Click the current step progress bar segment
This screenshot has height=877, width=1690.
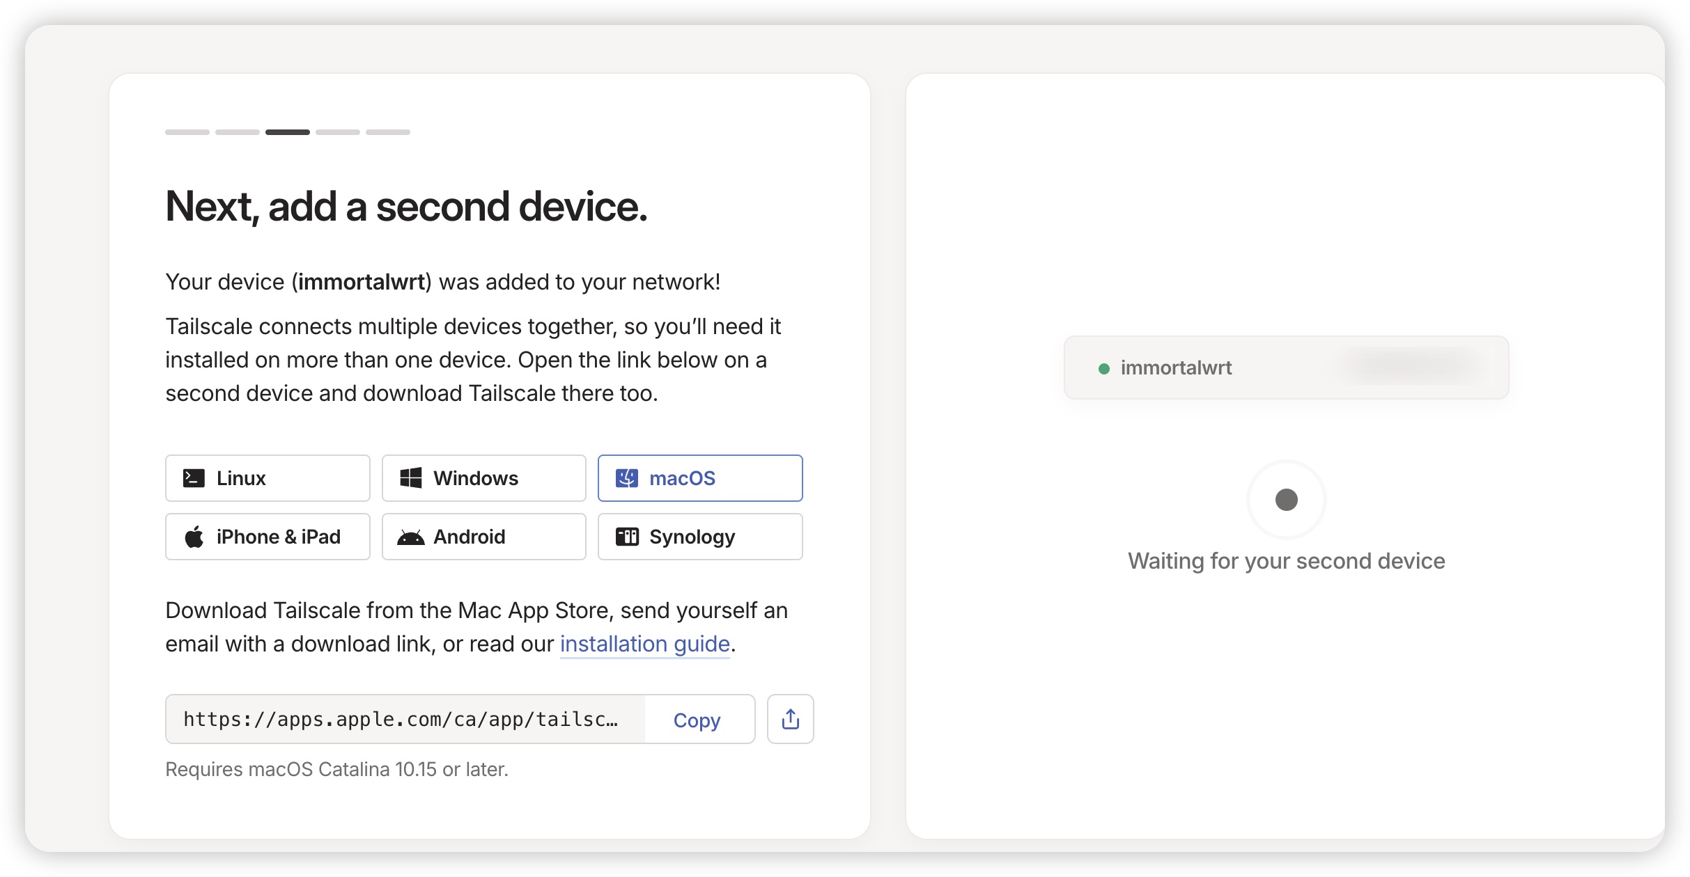(x=287, y=132)
